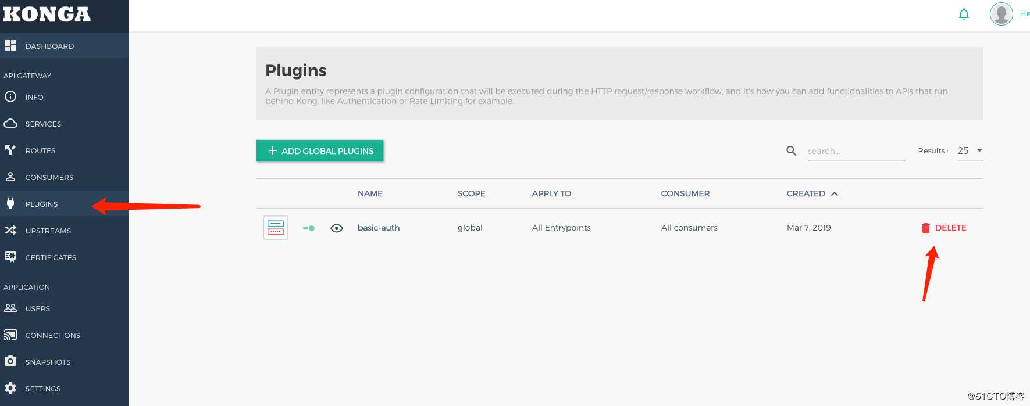Open the Settings menu item
Image resolution: width=1030 pixels, height=406 pixels.
[64, 389]
